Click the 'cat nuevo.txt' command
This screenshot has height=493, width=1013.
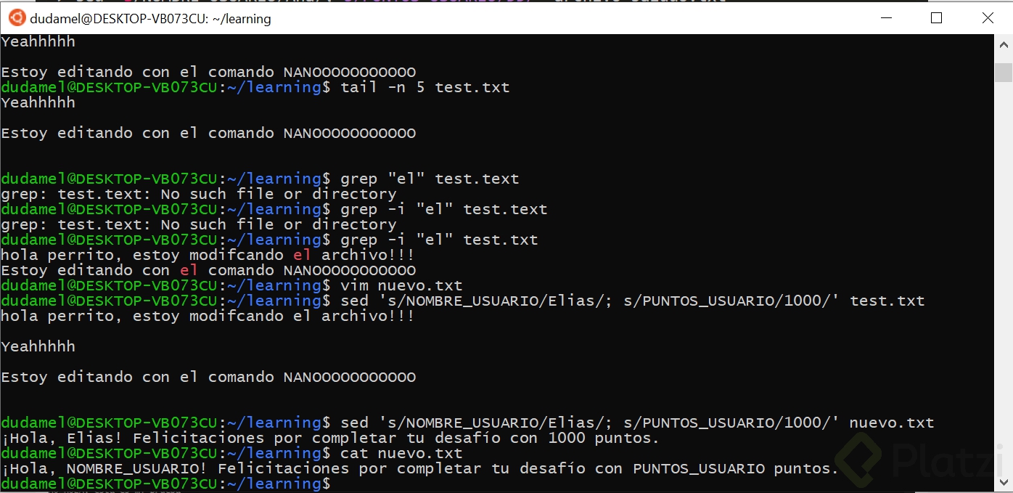pos(401,453)
